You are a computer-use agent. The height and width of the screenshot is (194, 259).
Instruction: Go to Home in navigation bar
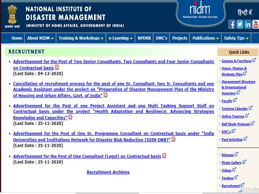click(17, 38)
